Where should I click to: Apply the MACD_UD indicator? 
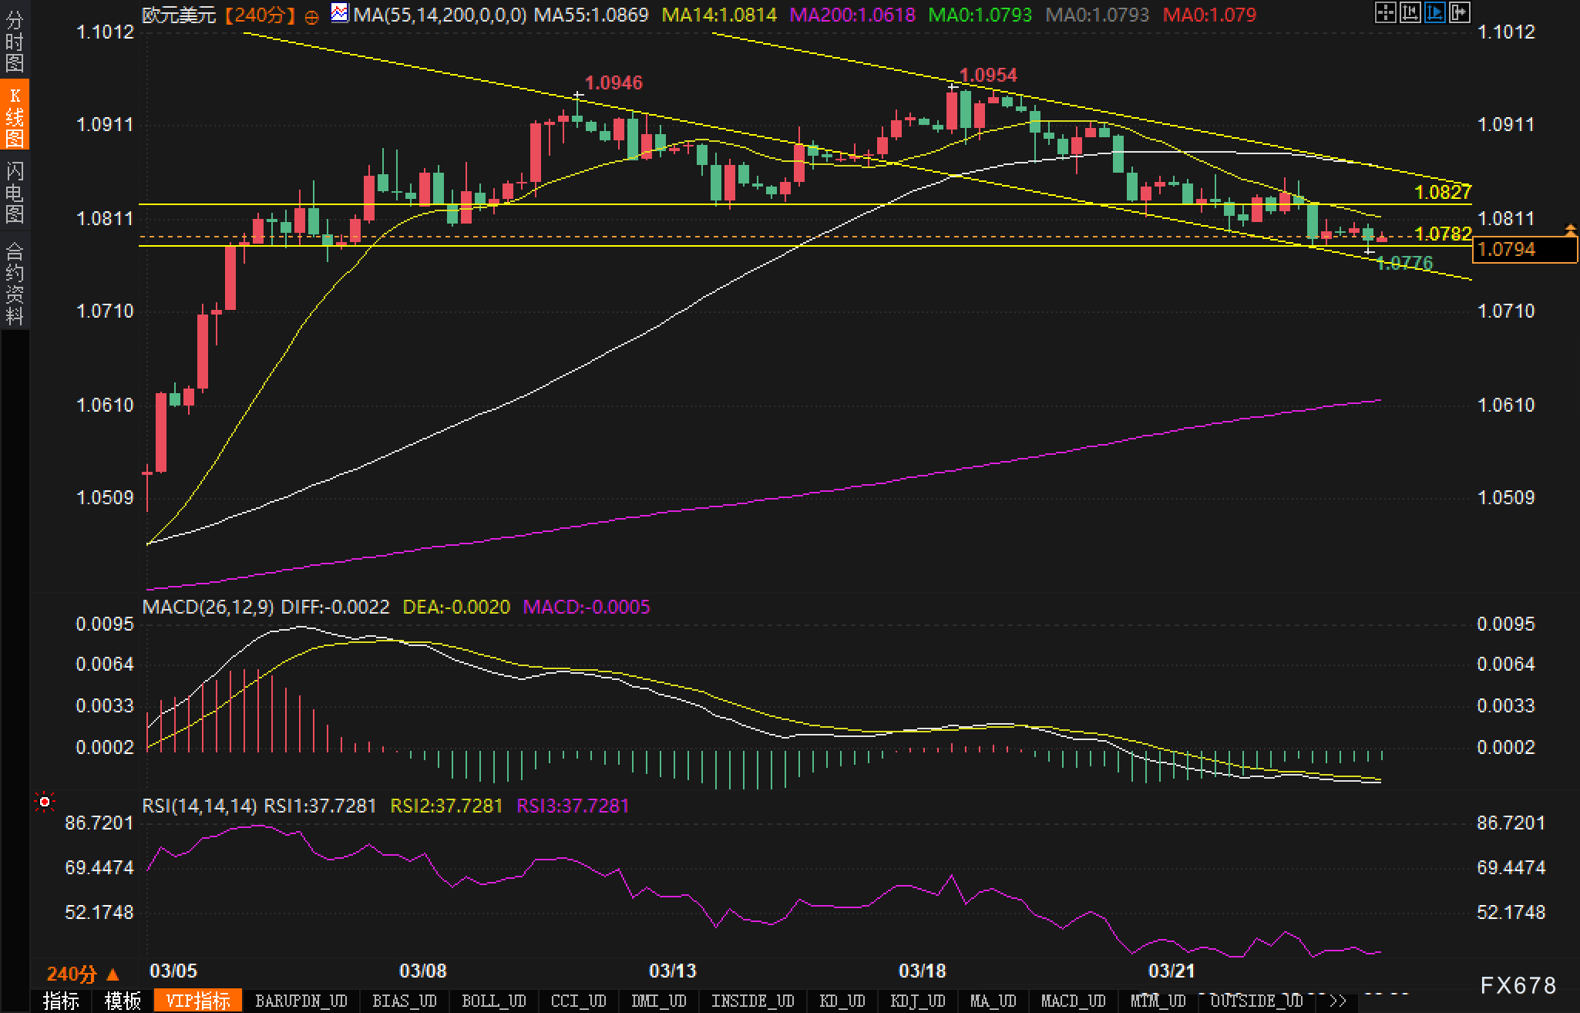[x=1073, y=1001]
